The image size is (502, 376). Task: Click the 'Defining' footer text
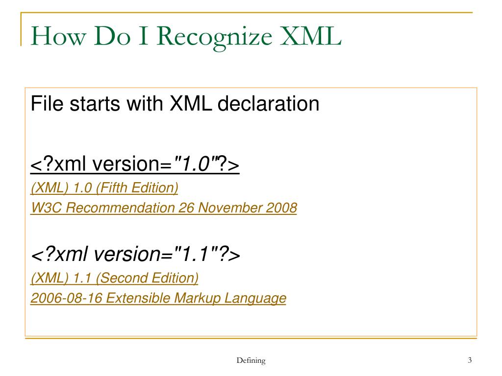pos(251,360)
